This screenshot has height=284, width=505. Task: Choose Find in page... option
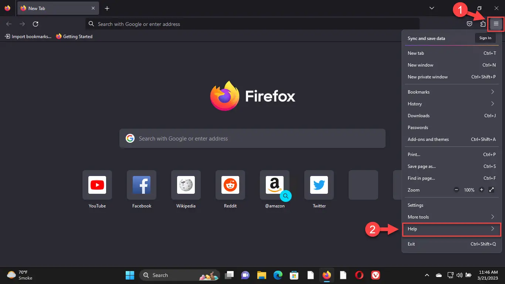click(x=452, y=178)
